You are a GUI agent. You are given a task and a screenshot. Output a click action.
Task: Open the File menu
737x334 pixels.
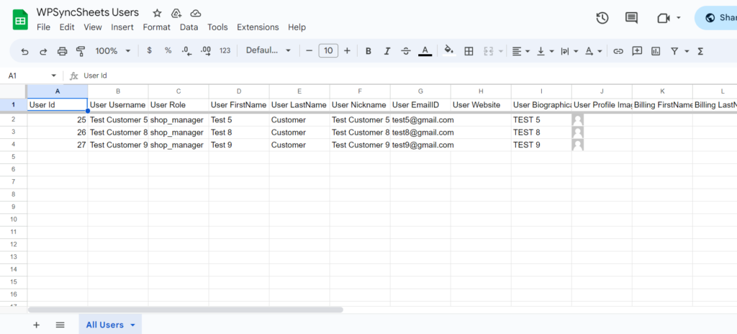(x=43, y=27)
